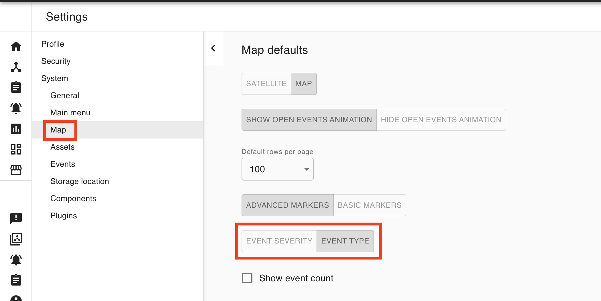Go to Security settings
This screenshot has width=601, height=301.
tap(56, 61)
